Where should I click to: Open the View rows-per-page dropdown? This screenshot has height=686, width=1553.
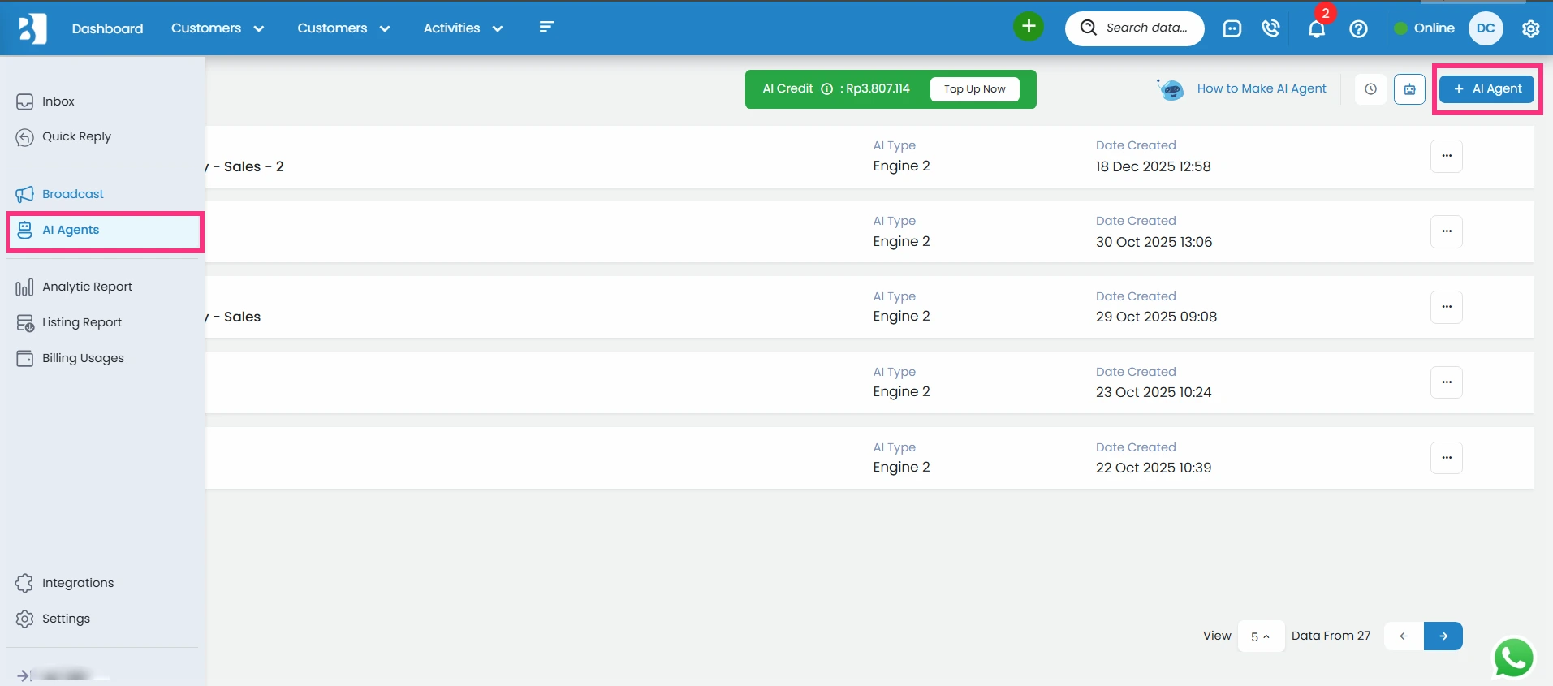tap(1260, 636)
